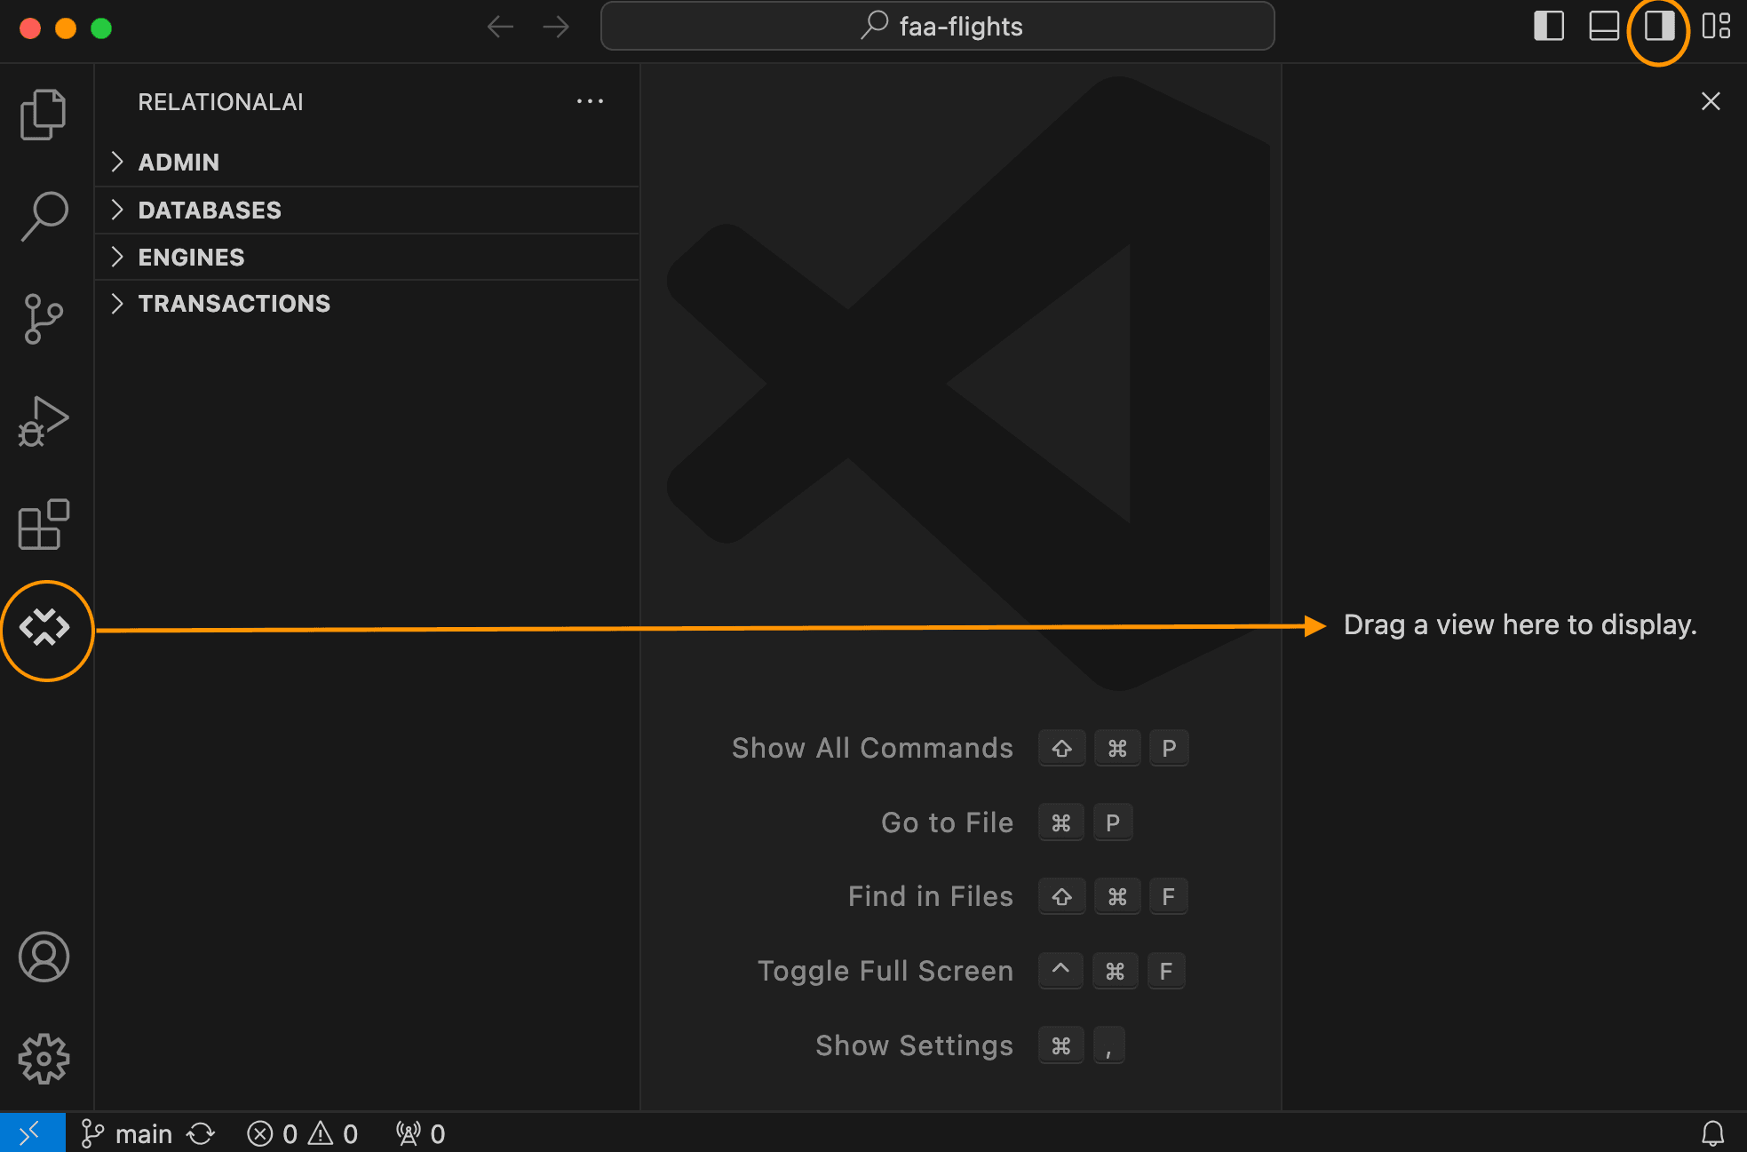1747x1152 pixels.
Task: Open the Manage gear icon
Action: (x=44, y=1059)
